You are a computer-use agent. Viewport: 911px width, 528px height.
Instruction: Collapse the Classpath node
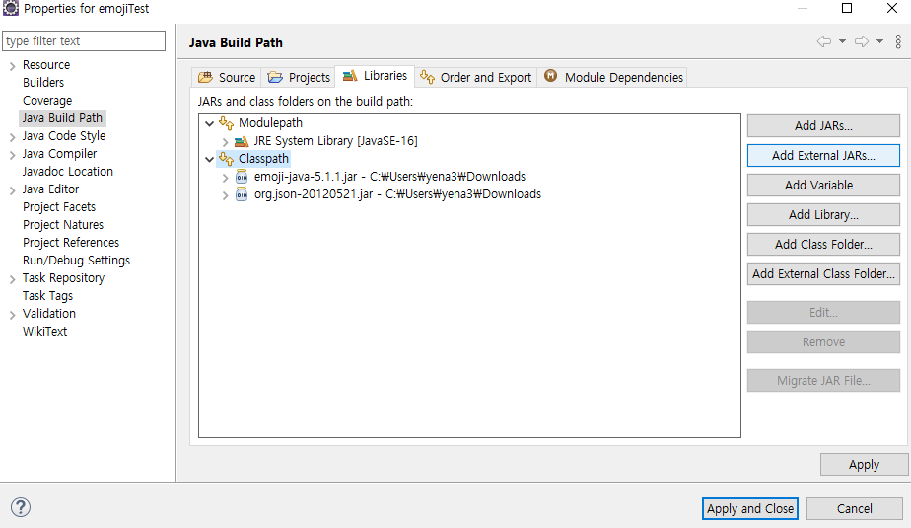pyautogui.click(x=210, y=159)
